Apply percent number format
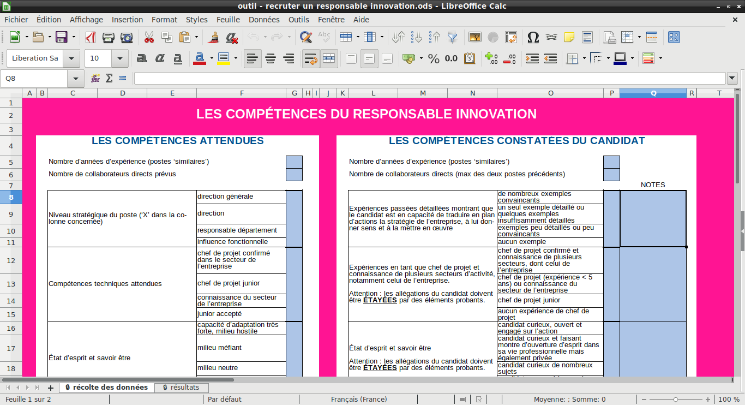Image resolution: width=745 pixels, height=405 pixels. tap(434, 58)
